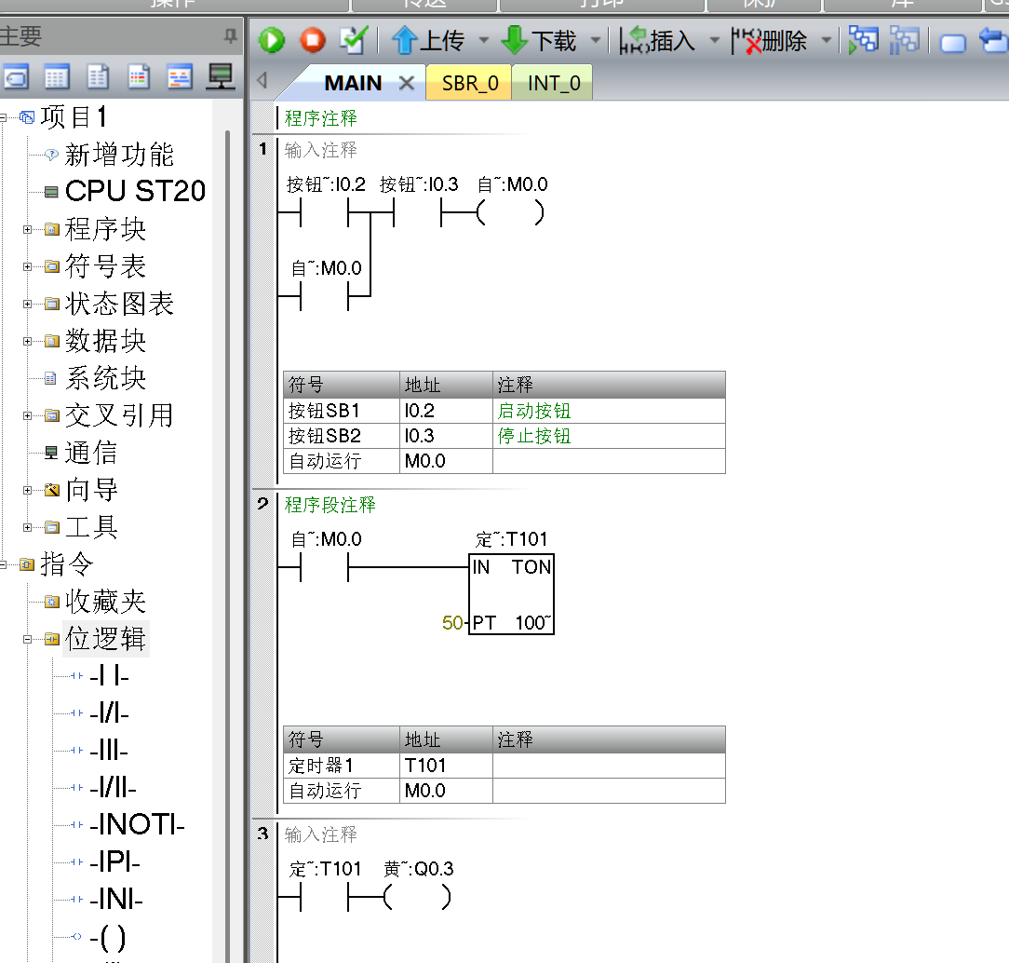Click the compile checkmark icon
The height and width of the screenshot is (963, 1009).
354,40
